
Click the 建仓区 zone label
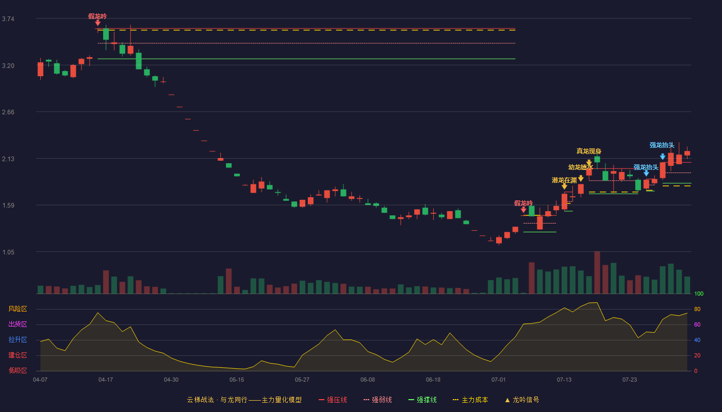click(x=18, y=355)
